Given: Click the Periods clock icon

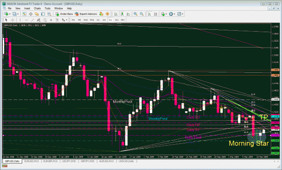Looking at the screenshot, I should [171, 14].
